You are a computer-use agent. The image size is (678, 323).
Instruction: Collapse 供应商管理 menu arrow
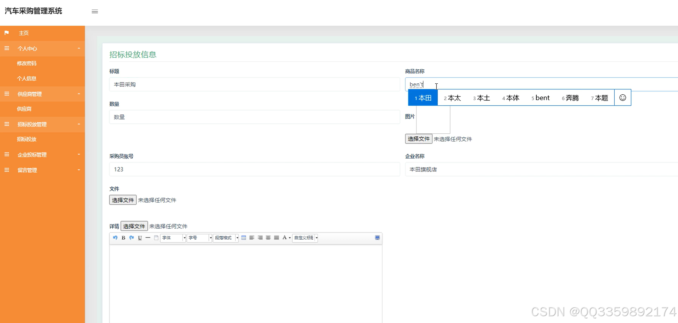coord(79,94)
